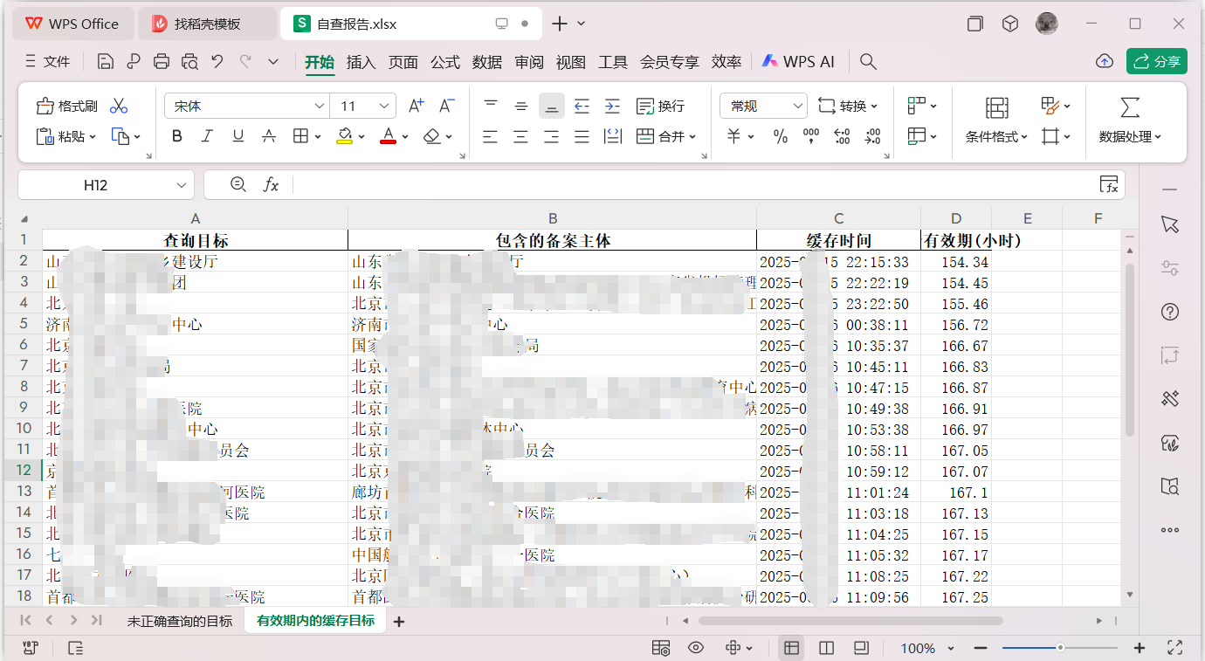Decrease decimal places icon

tap(872, 136)
